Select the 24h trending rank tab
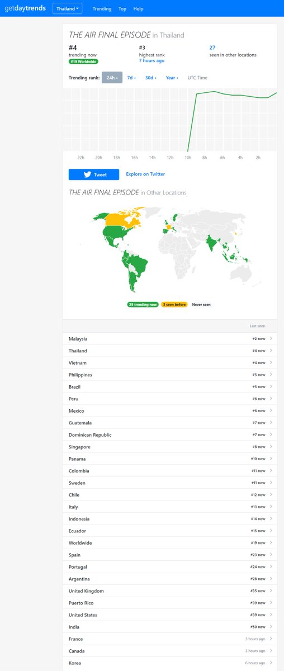 [x=112, y=78]
